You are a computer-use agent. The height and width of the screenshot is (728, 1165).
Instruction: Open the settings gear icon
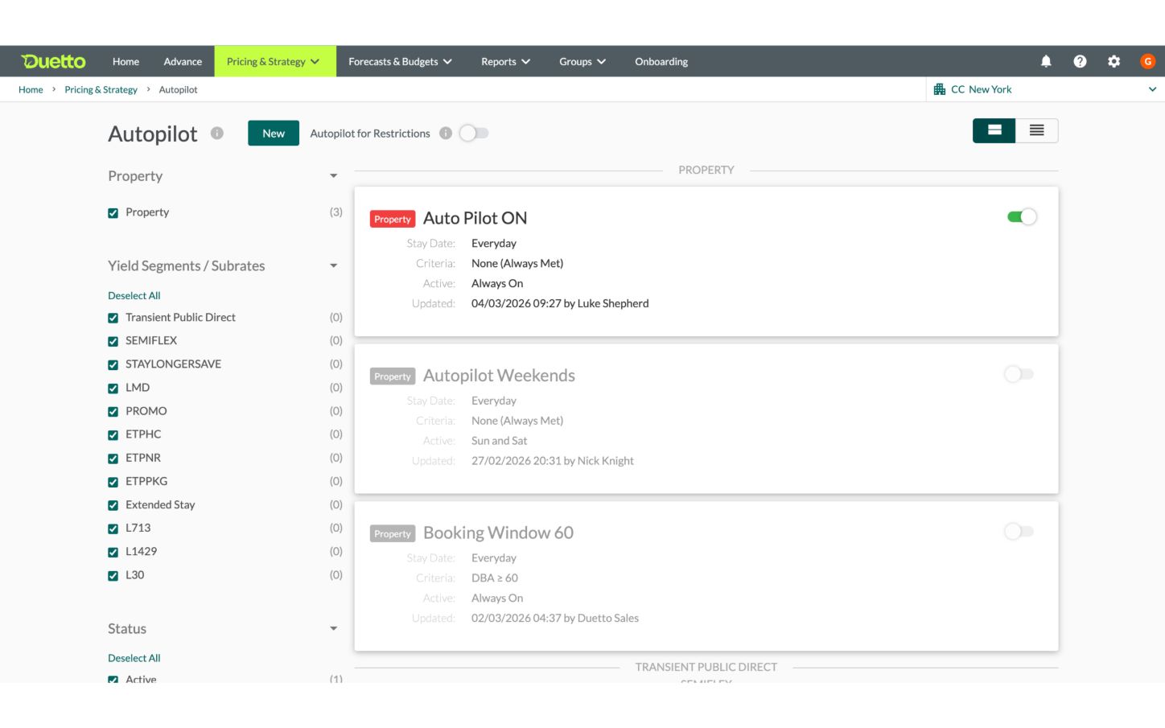tap(1114, 61)
